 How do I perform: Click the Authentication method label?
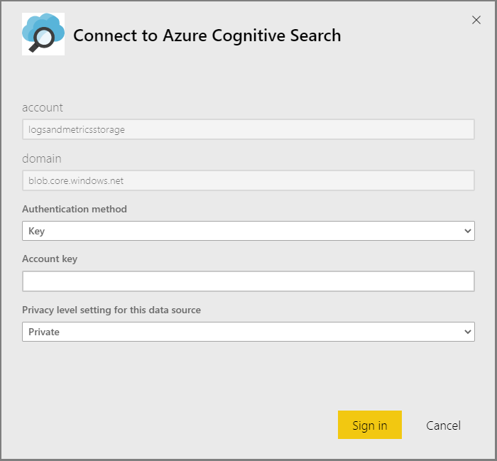click(75, 209)
